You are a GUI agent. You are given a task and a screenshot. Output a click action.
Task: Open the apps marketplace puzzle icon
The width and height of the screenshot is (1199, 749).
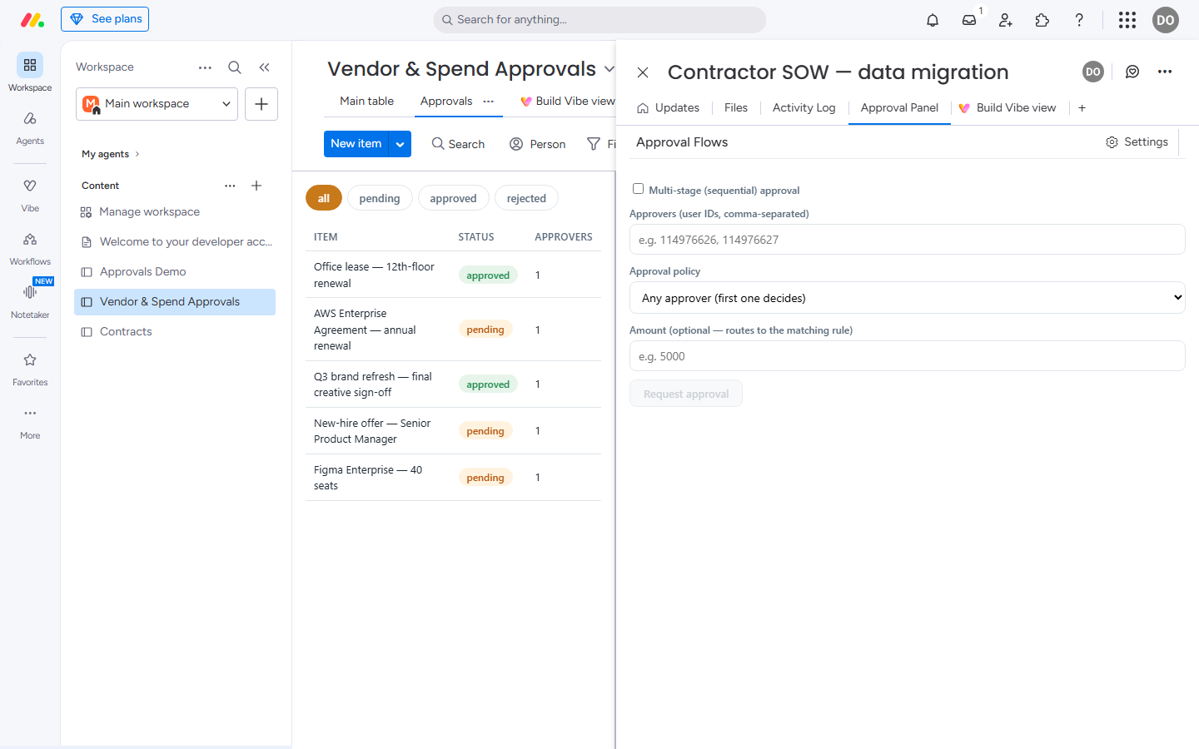point(1042,20)
